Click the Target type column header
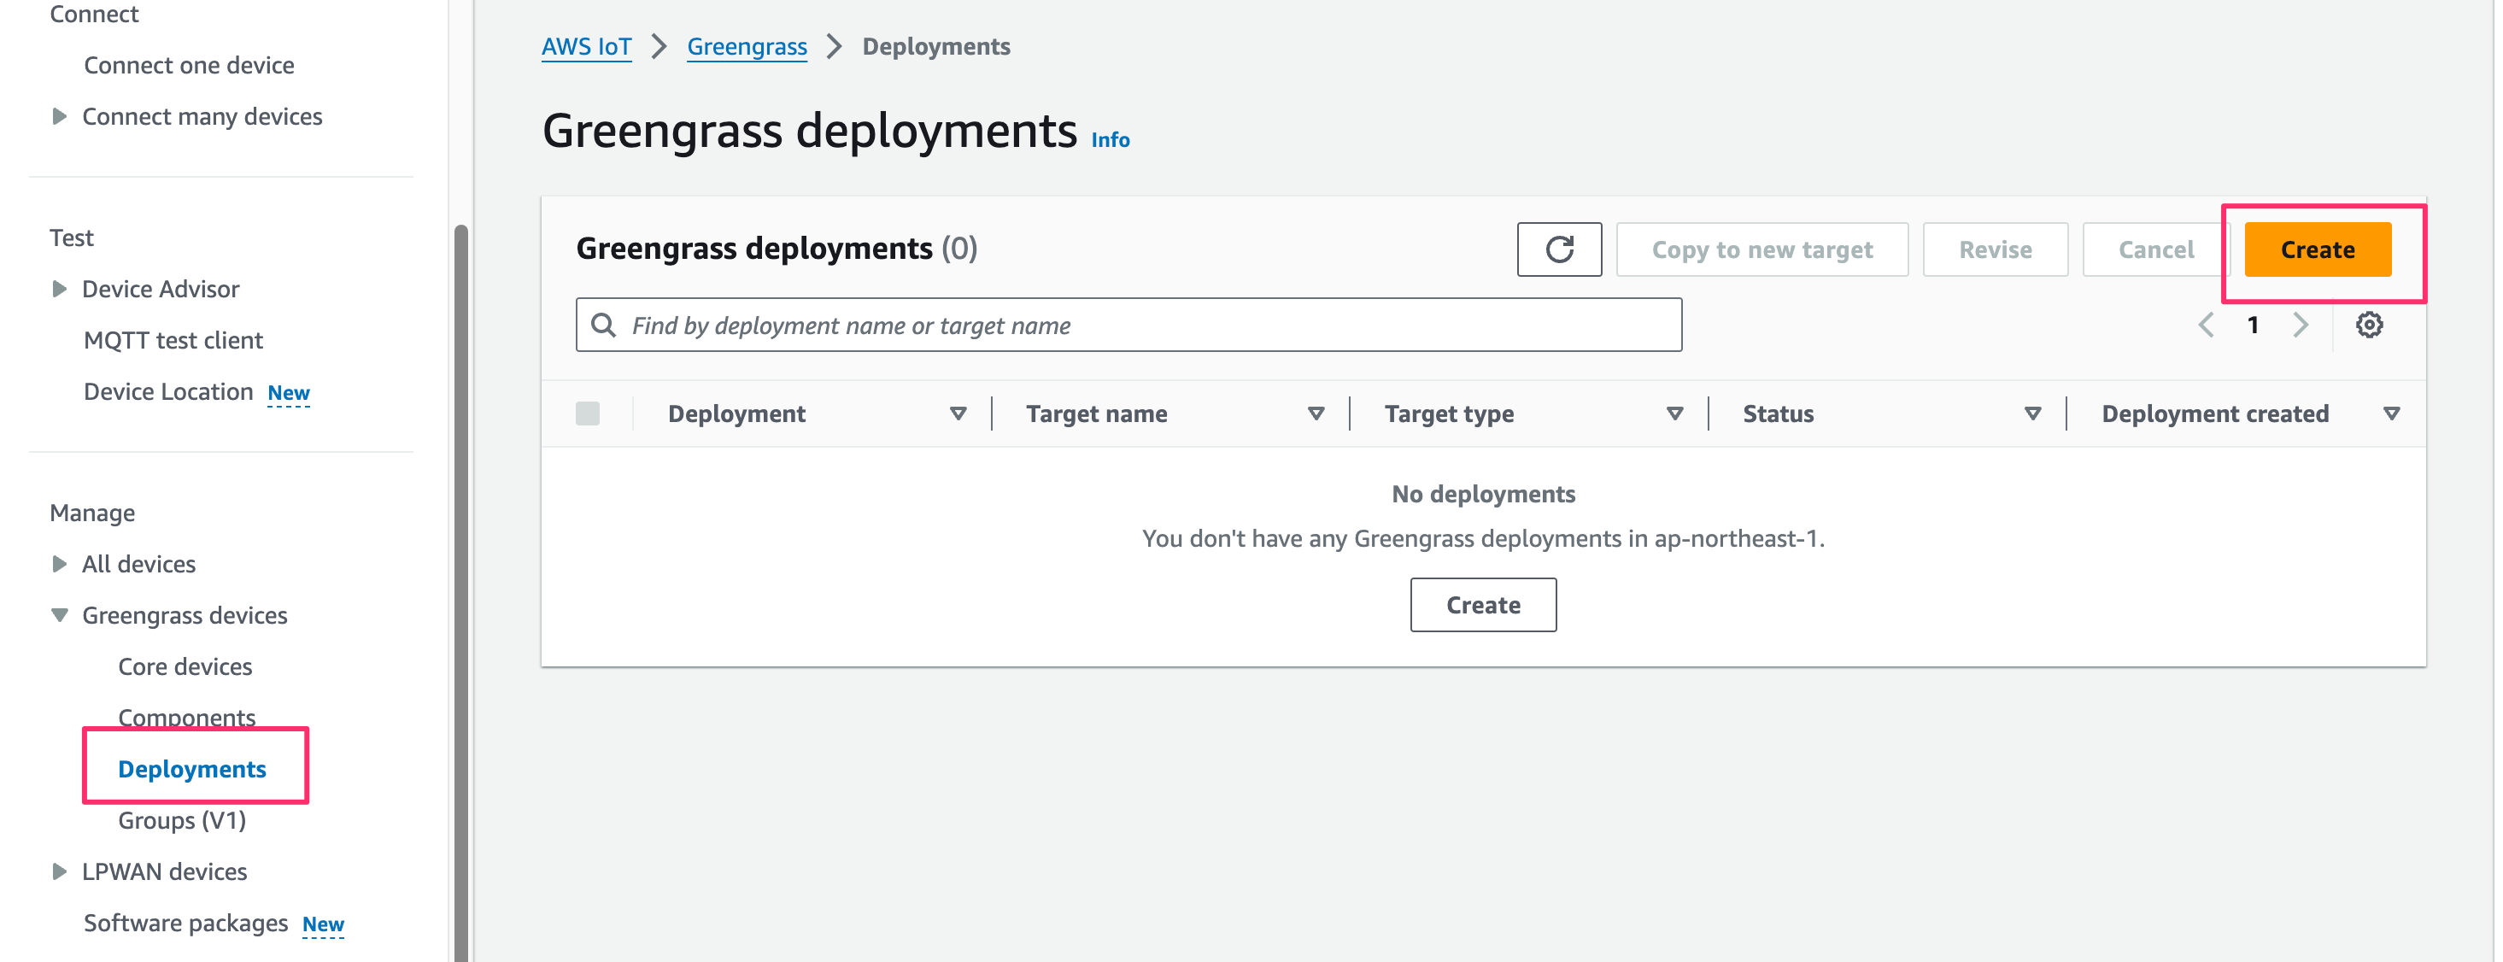This screenshot has width=2503, height=962. tap(1449, 414)
